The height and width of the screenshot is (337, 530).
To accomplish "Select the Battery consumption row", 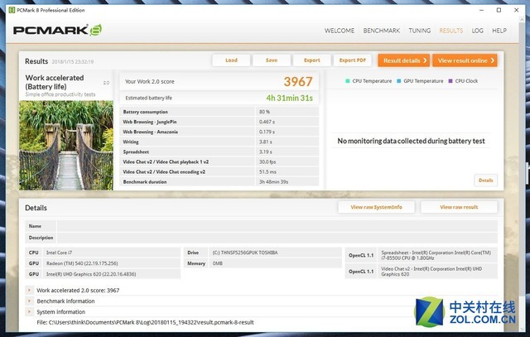I will pyautogui.click(x=219, y=112).
